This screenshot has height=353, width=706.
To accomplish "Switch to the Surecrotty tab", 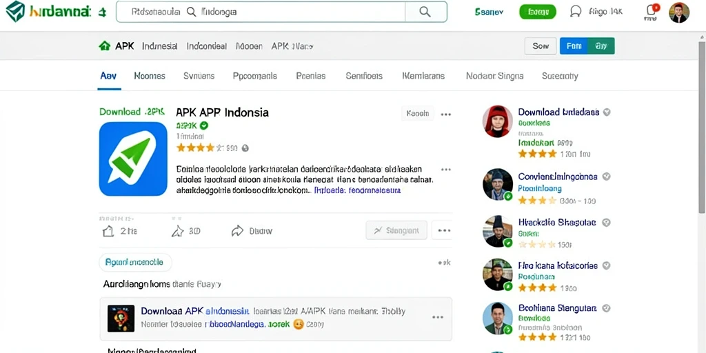I will click(x=560, y=76).
